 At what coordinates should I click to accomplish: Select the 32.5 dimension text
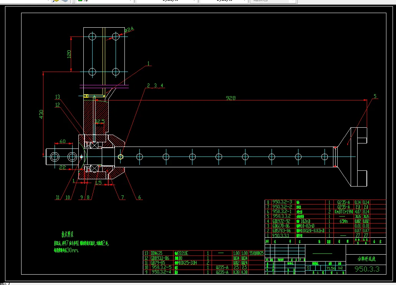point(99,122)
